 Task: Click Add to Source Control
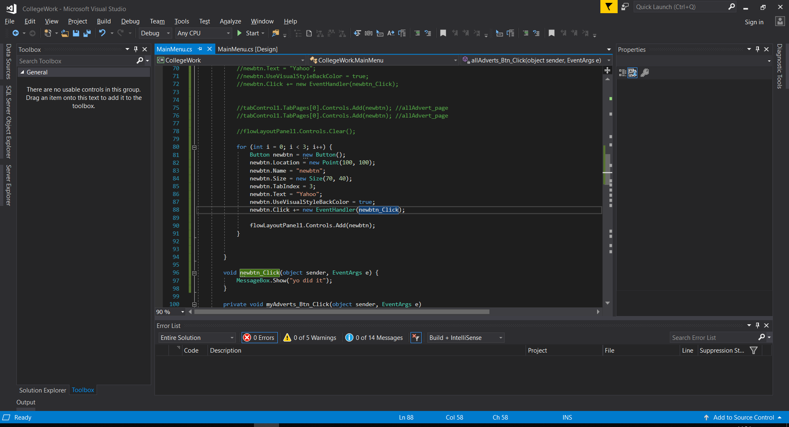pos(743,418)
